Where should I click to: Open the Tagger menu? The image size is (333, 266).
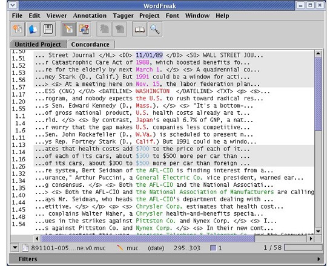pyautogui.click(x=123, y=16)
